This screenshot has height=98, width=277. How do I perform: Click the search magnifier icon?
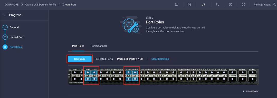[x=217, y=5]
